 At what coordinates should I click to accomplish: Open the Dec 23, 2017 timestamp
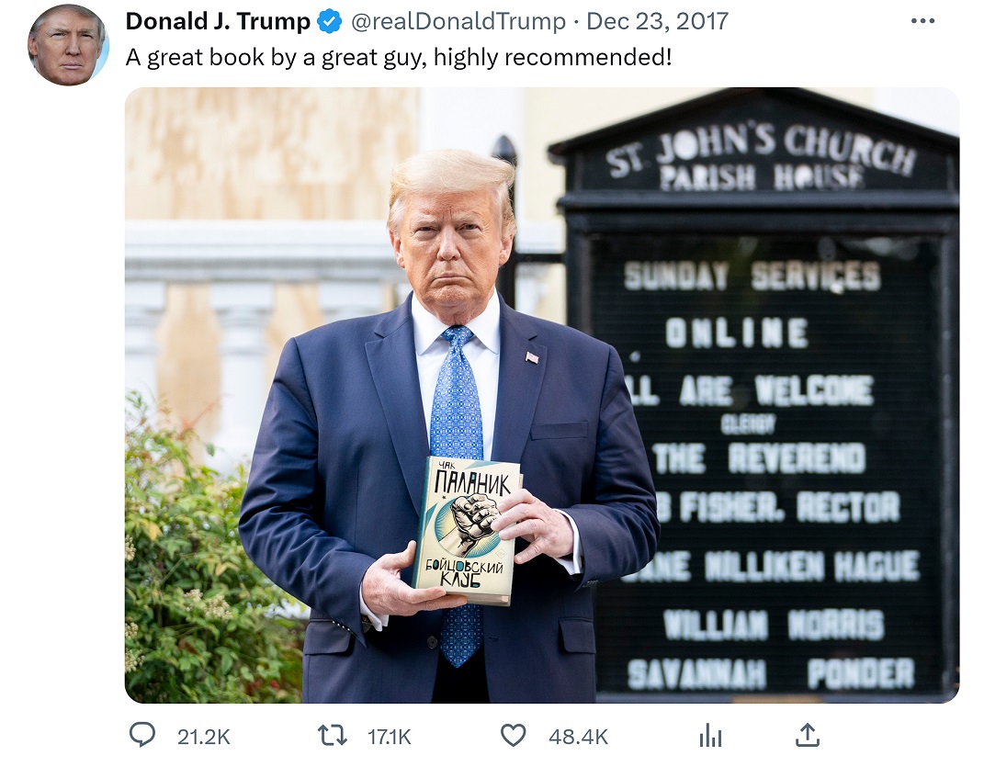pyautogui.click(x=657, y=22)
